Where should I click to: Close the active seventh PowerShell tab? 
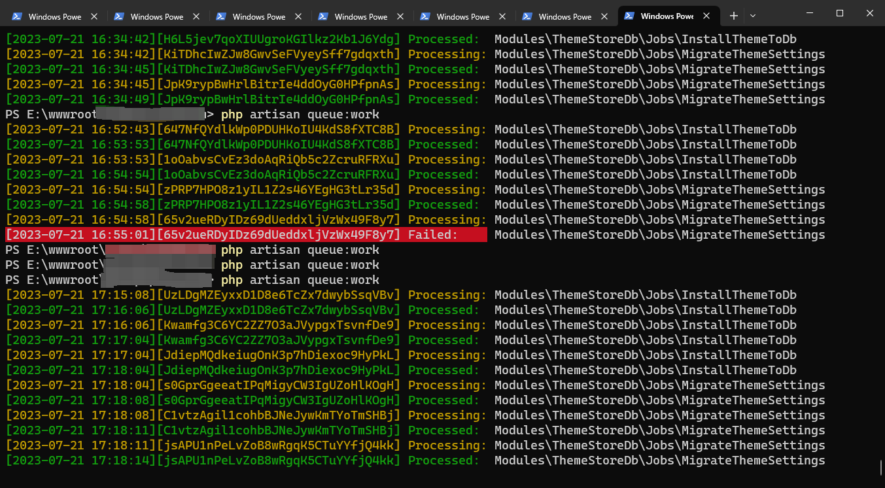[706, 16]
